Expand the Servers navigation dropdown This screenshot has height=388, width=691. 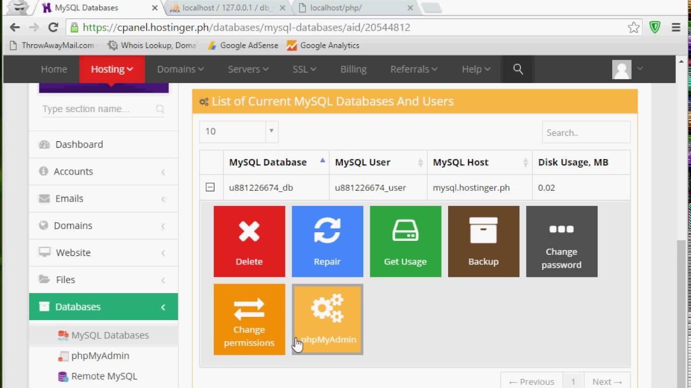(x=248, y=69)
